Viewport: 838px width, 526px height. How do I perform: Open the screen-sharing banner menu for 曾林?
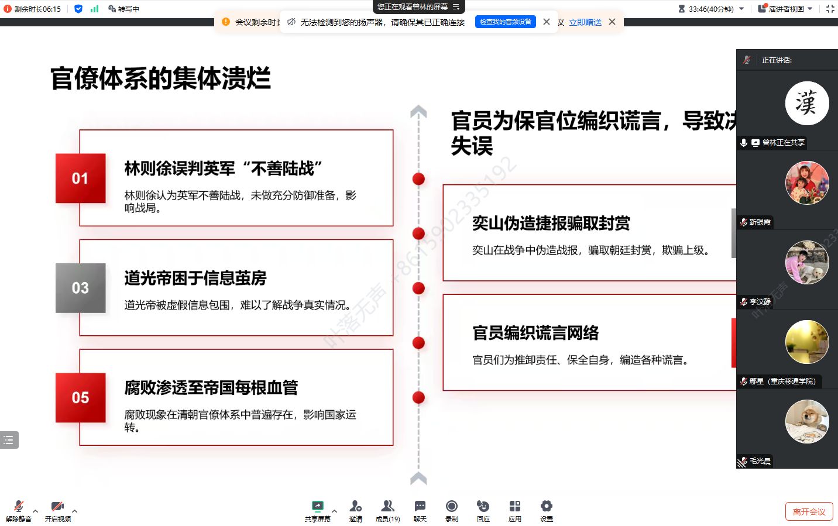[x=456, y=7]
